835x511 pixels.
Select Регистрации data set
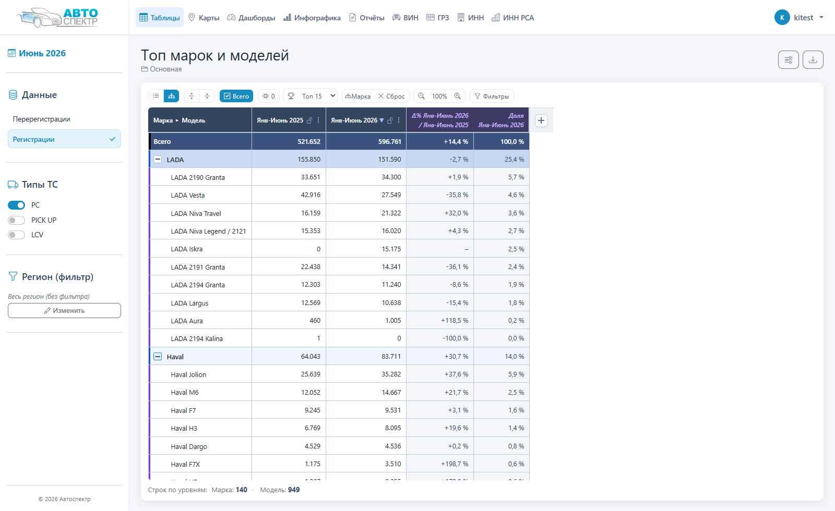pyautogui.click(x=64, y=139)
